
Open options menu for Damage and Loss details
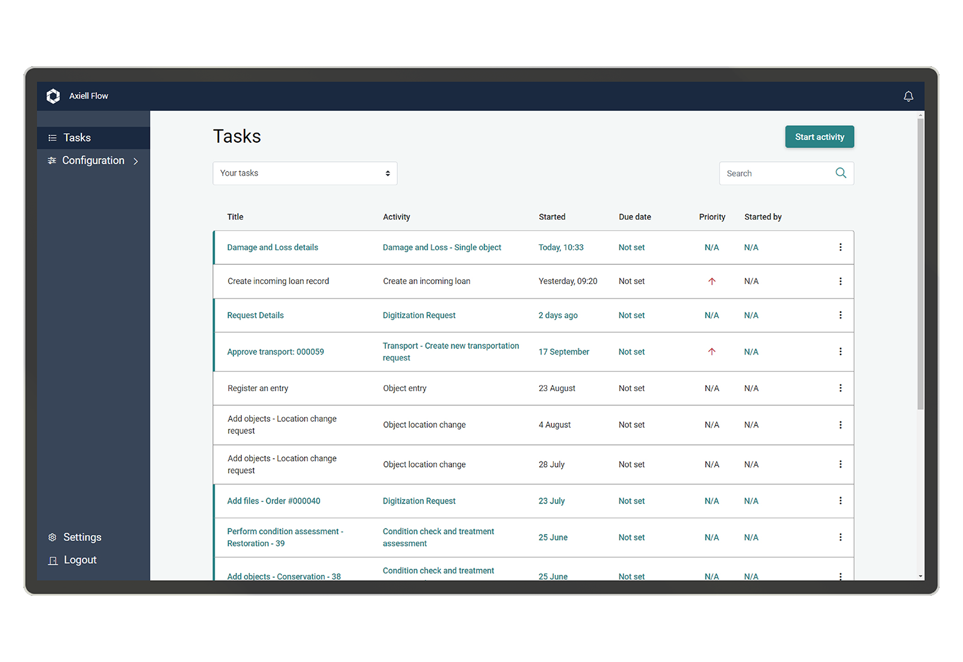840,247
